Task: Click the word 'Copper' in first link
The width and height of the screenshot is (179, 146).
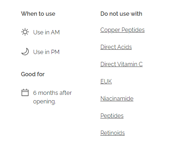Action: pos(110,30)
